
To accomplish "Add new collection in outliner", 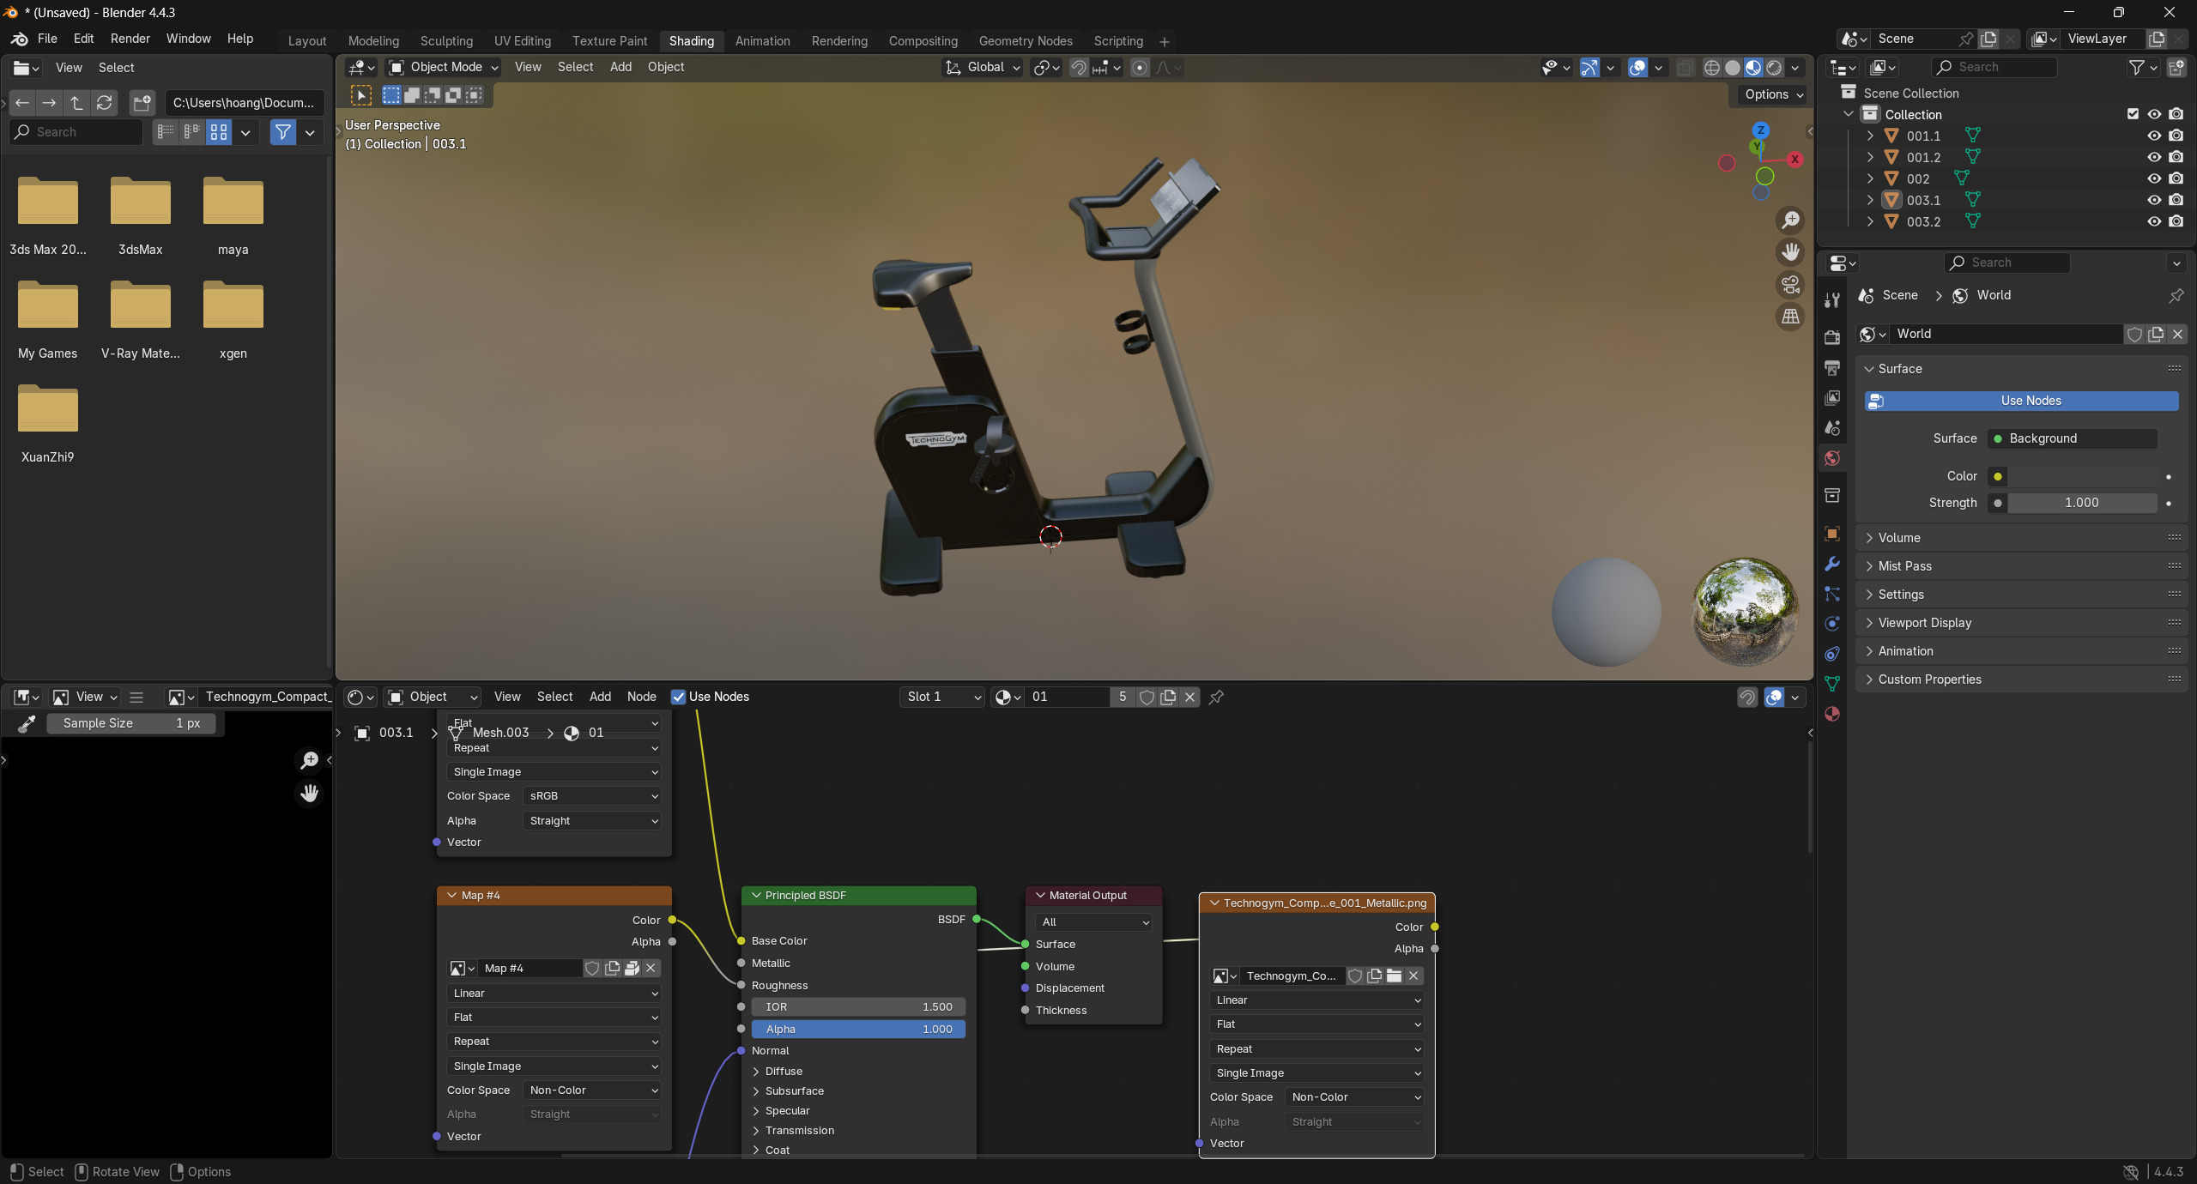I will [x=2176, y=67].
